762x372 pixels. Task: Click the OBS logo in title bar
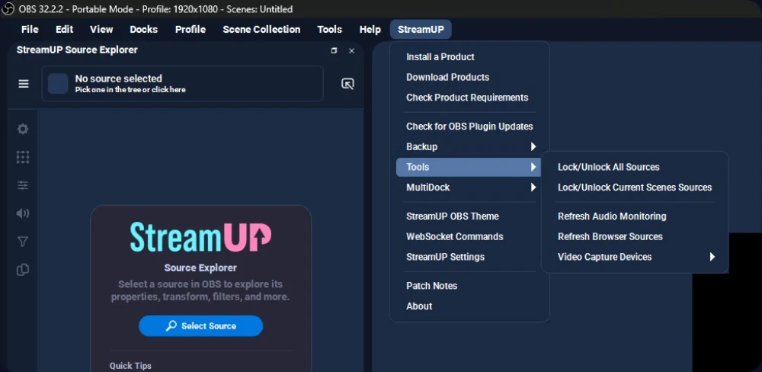click(x=8, y=8)
